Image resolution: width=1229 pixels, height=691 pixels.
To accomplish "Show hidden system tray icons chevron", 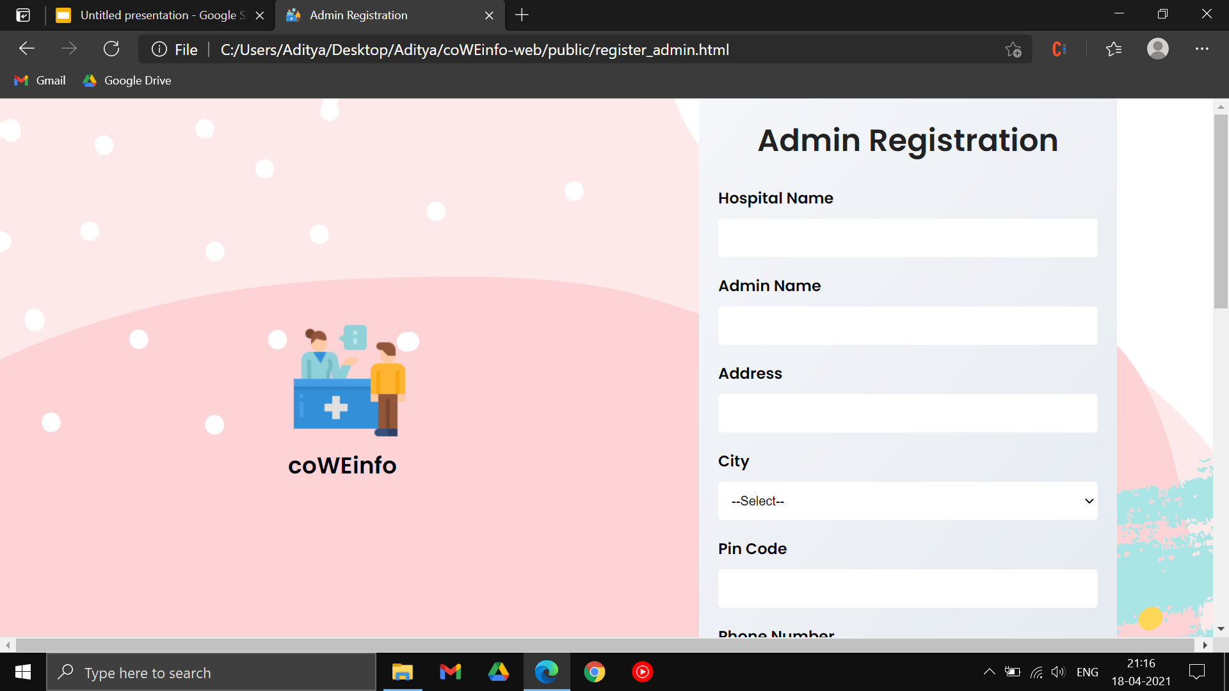I will [989, 672].
